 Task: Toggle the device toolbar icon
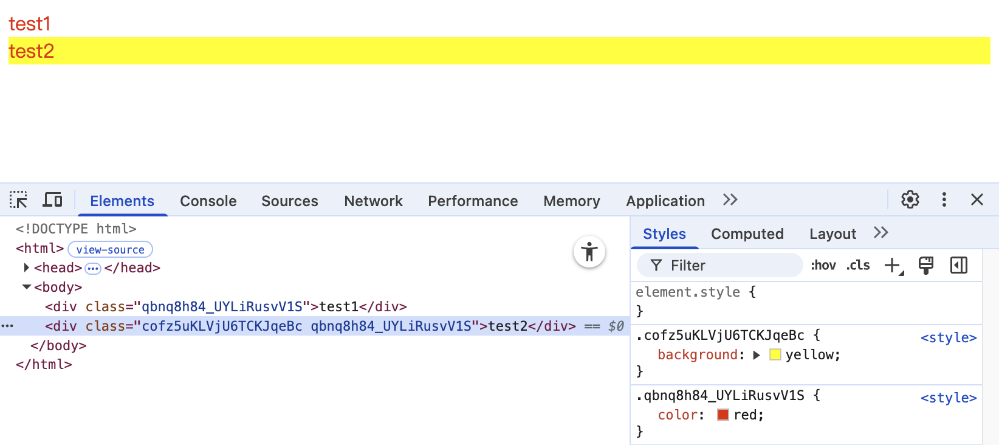[53, 200]
